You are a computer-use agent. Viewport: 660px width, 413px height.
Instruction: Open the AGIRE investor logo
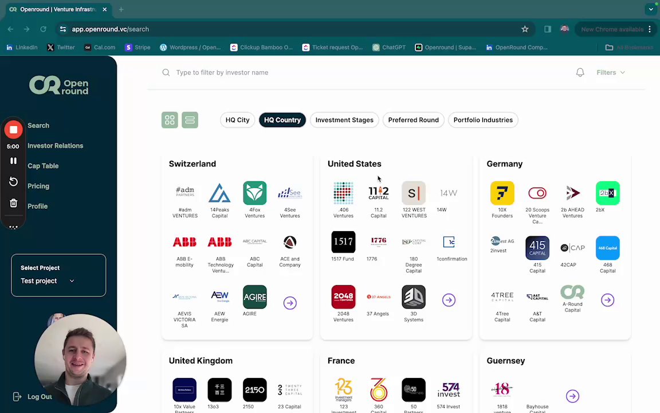254,297
